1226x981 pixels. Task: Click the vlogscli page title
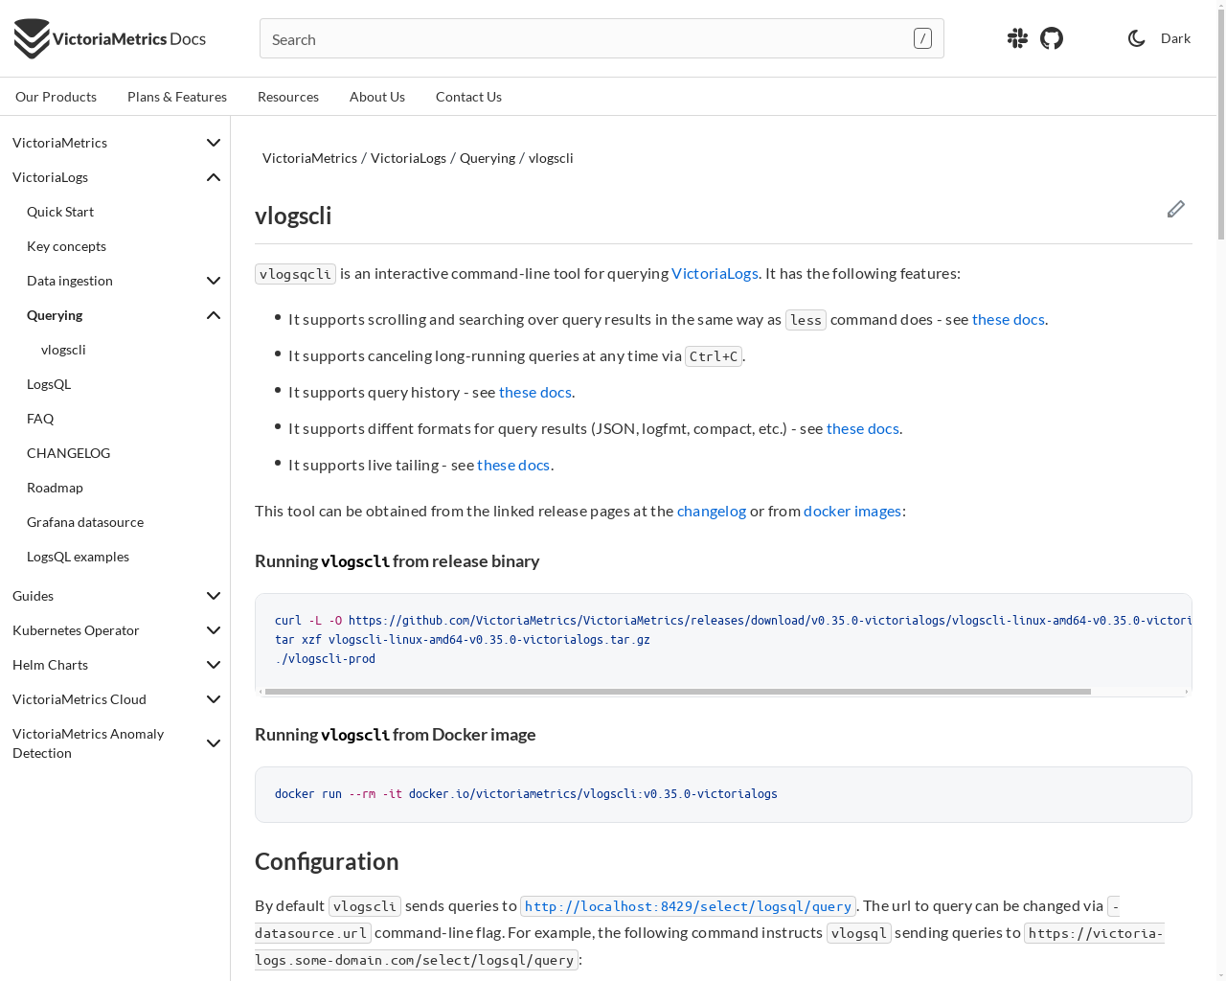click(293, 216)
